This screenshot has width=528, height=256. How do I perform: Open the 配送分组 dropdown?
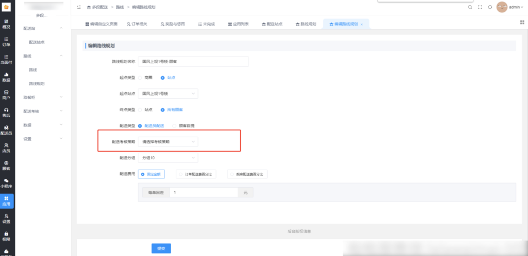pos(168,158)
